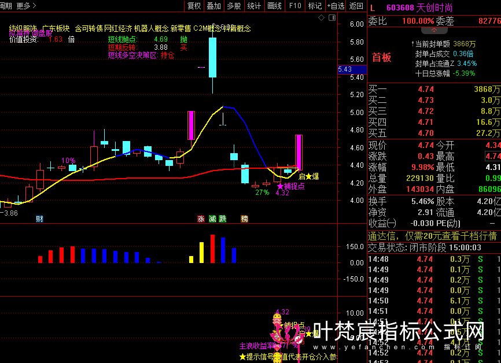
Task: Select the 买三 bid row at 4.72
Action: pyautogui.click(x=434, y=111)
